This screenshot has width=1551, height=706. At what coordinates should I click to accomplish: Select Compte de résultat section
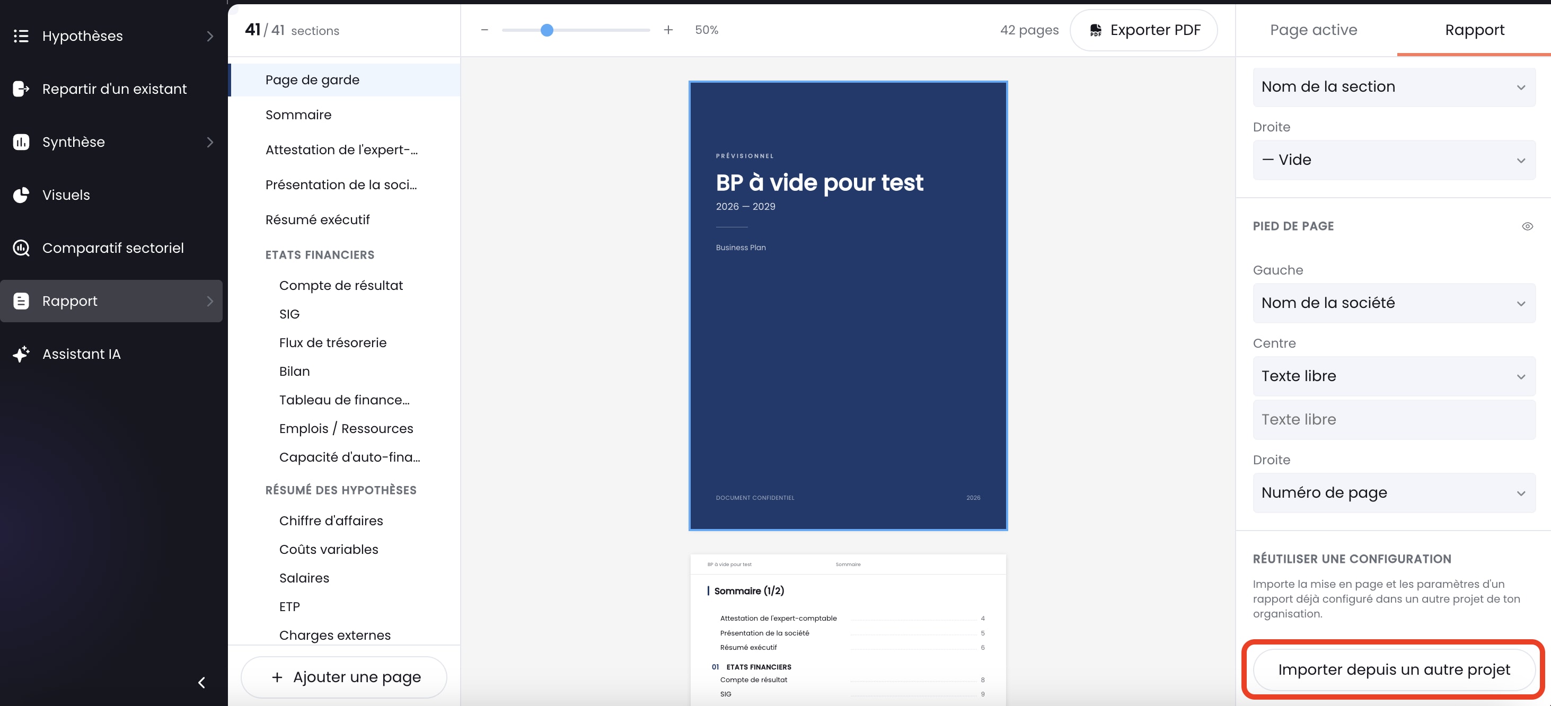point(345,286)
